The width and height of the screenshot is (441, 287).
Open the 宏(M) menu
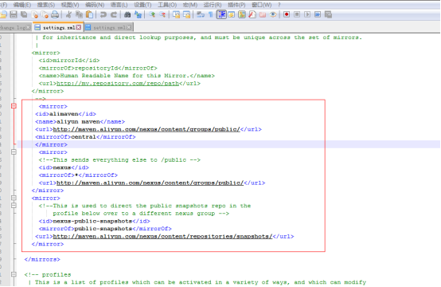[190, 5]
